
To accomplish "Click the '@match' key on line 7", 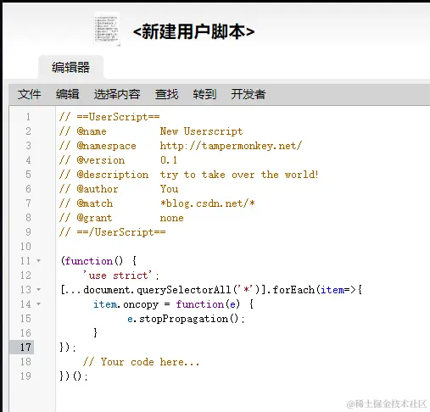I will click(x=95, y=203).
